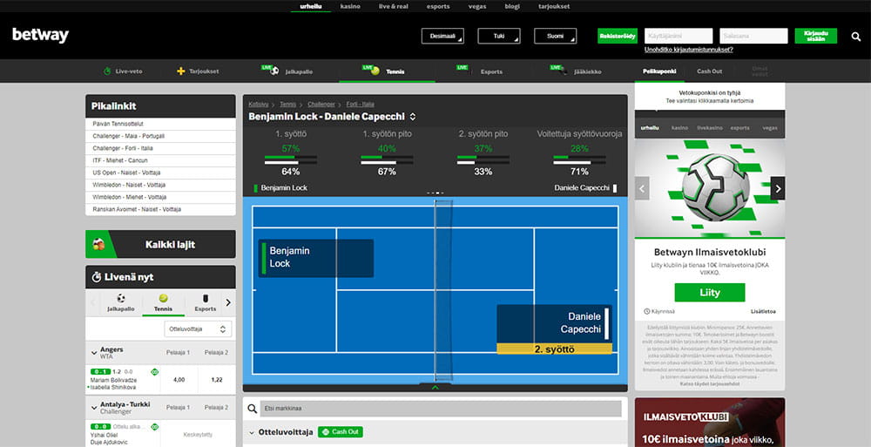Screen dimensions: 871x447
Task: Click the Käynnissä clock icon
Action: 646,312
